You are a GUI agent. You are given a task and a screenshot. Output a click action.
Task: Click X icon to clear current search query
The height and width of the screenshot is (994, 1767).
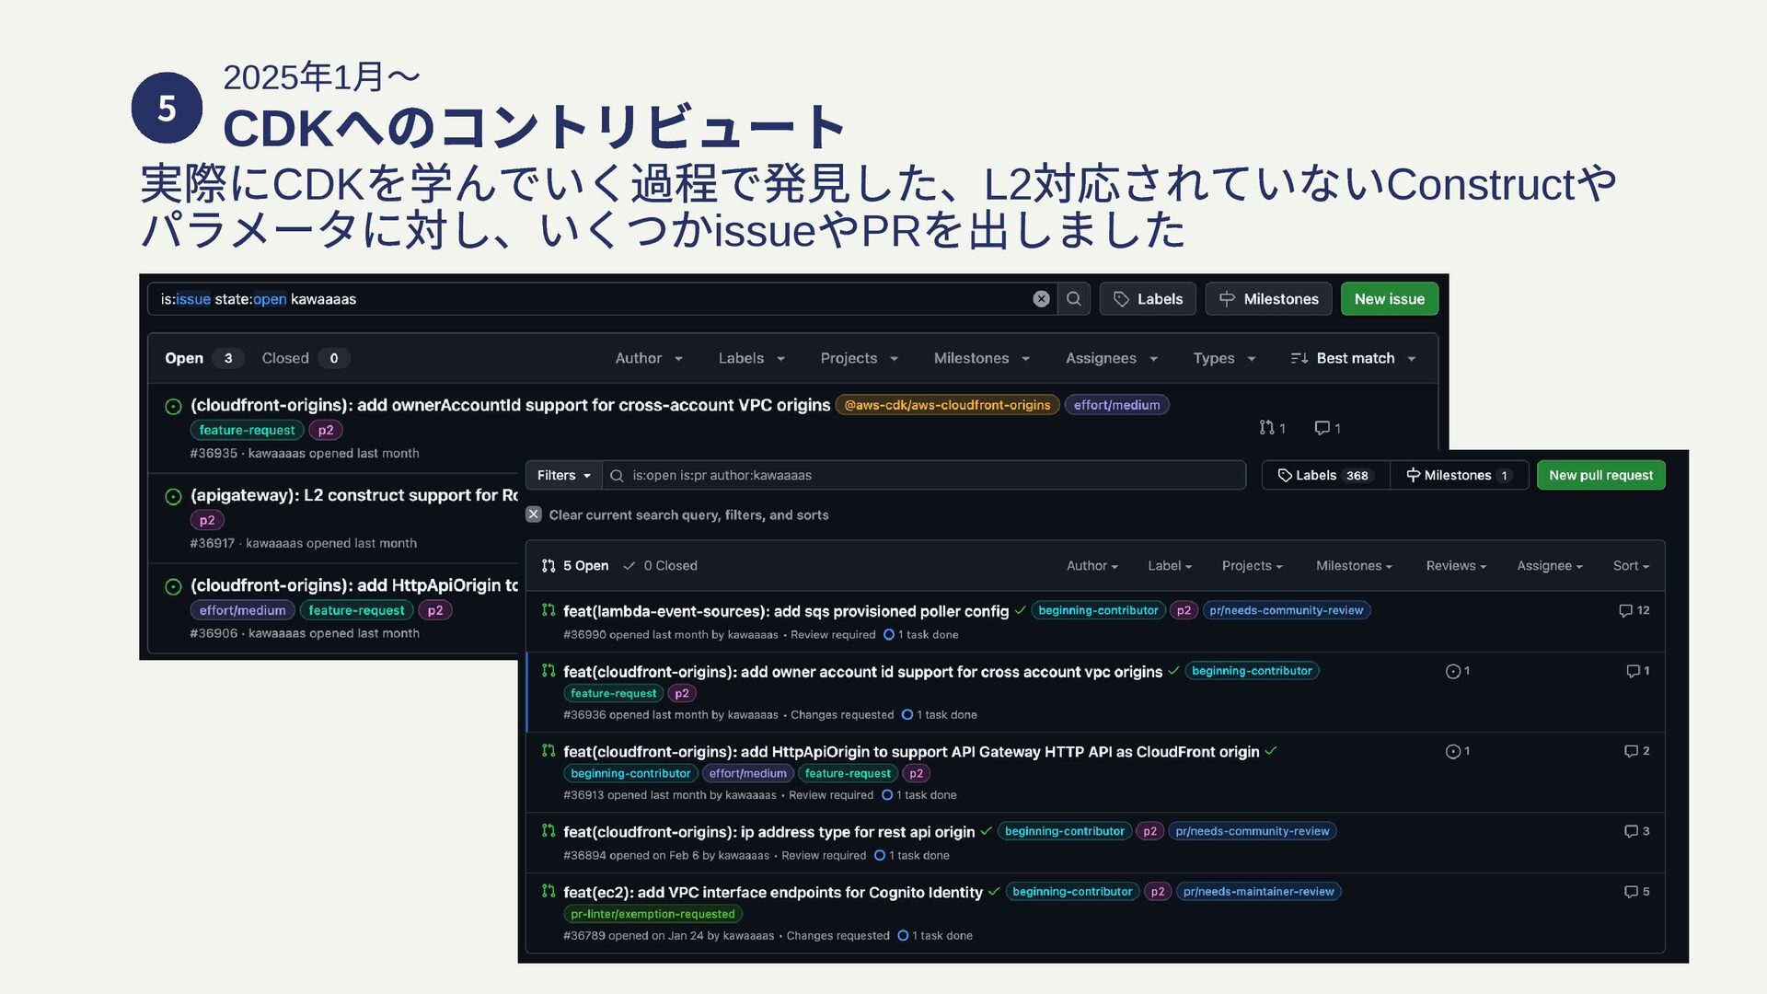[x=534, y=514]
